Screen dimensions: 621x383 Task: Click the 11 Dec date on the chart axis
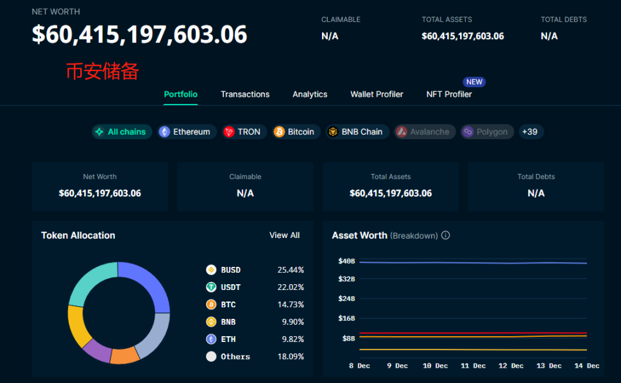click(x=473, y=366)
